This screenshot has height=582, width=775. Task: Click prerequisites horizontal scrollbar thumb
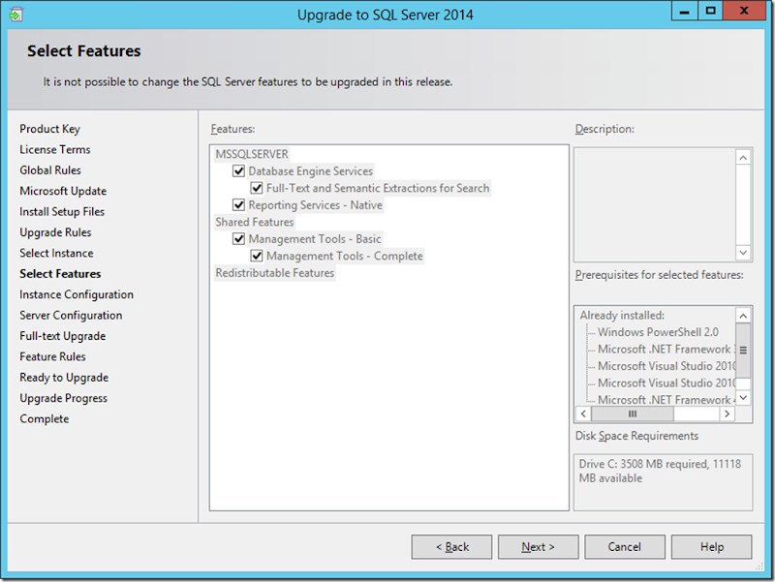(x=633, y=414)
